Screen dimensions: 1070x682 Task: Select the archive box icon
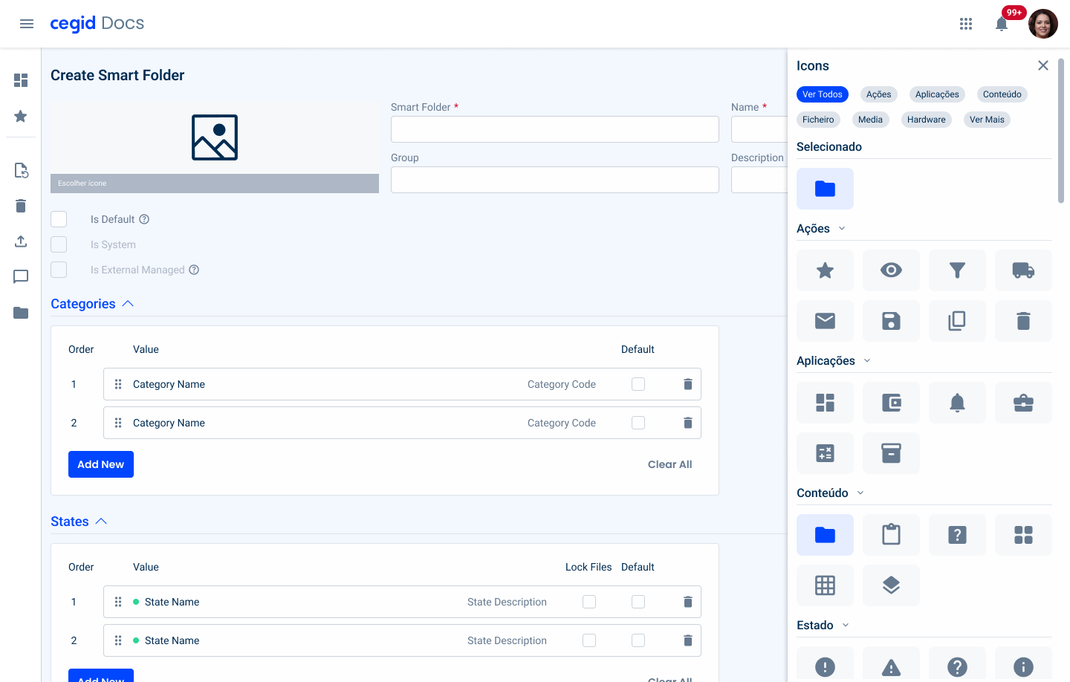click(x=891, y=453)
